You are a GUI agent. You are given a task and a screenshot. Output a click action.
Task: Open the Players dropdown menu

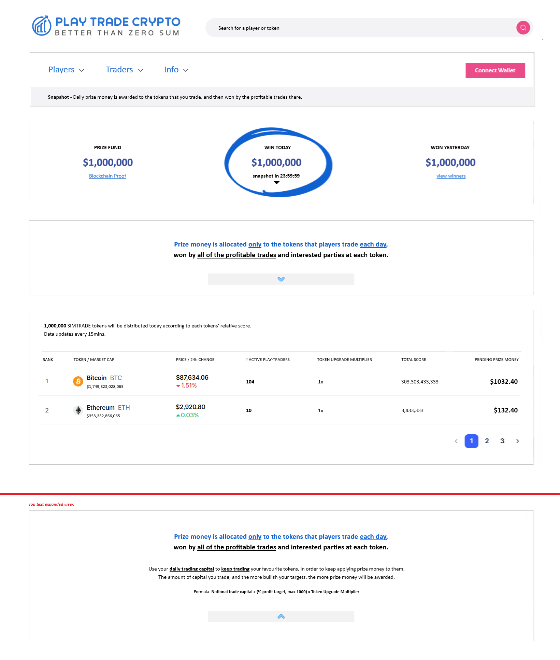pyautogui.click(x=66, y=70)
